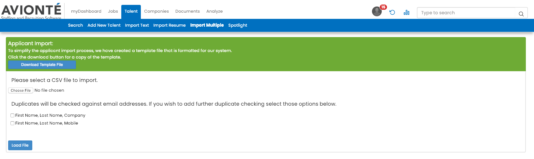Select the Talent tab
Viewport: 534px width, 159px height.
pyautogui.click(x=131, y=12)
